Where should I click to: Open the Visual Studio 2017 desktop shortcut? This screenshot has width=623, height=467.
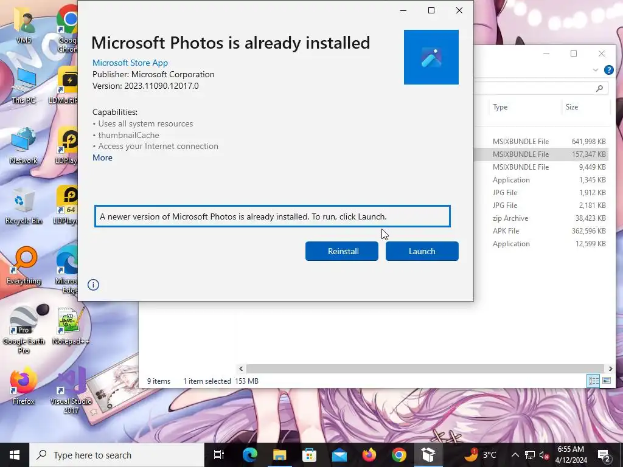click(71, 391)
